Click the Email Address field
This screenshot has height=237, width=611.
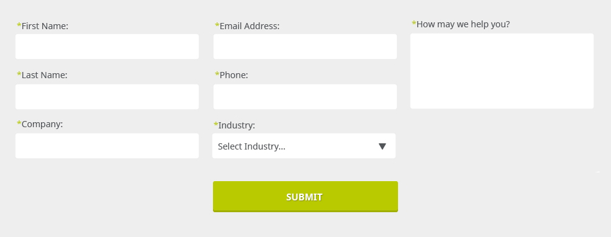tap(305, 47)
